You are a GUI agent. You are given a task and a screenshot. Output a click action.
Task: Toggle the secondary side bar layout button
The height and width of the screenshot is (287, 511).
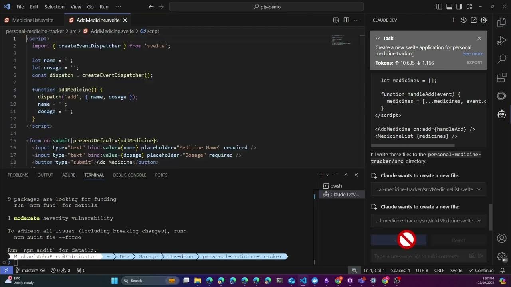pos(459,7)
